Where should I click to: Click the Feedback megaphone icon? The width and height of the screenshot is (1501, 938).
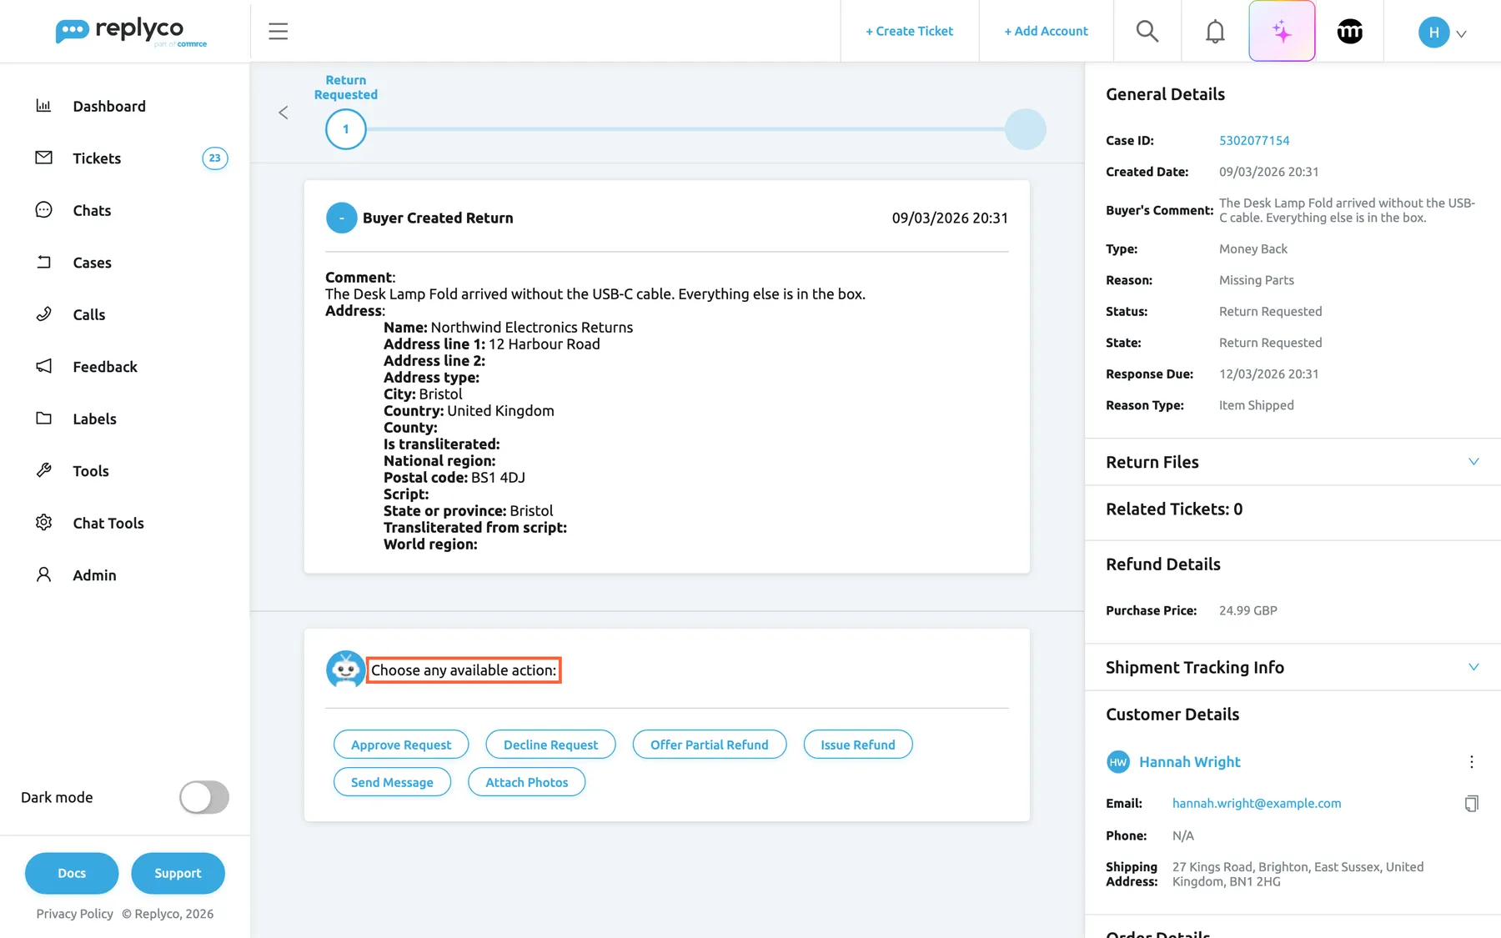coord(43,366)
